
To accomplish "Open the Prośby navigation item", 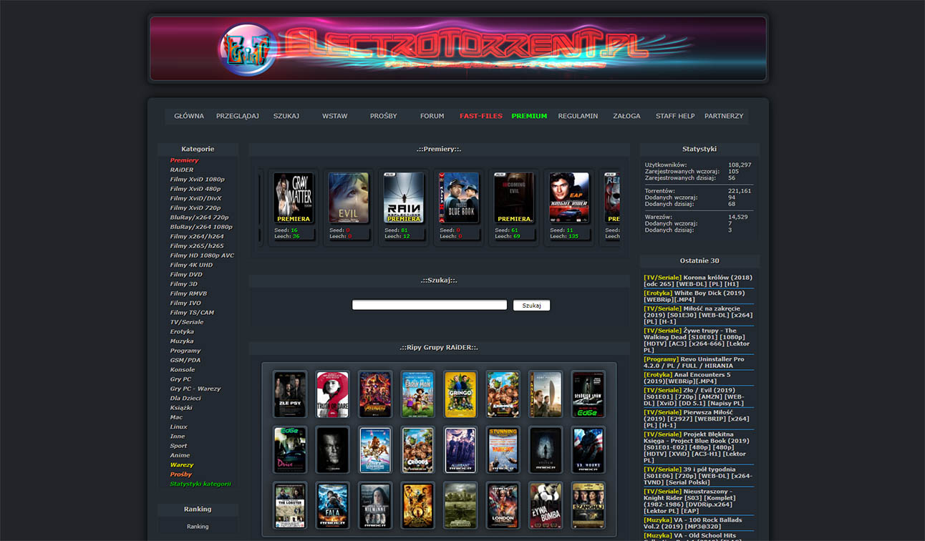I will (384, 116).
